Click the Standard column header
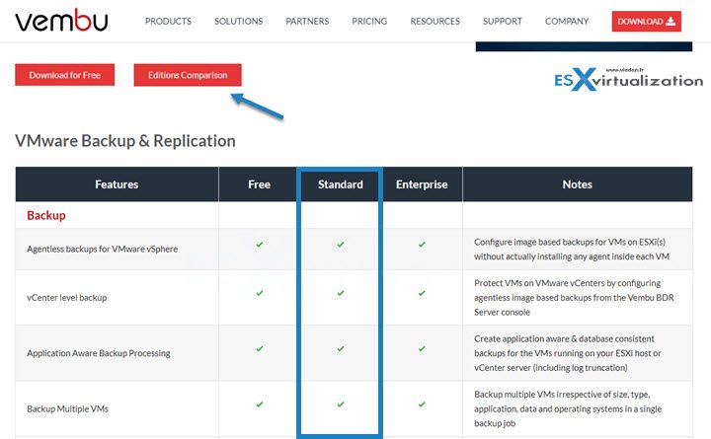This screenshot has height=439, width=711. [x=340, y=184]
